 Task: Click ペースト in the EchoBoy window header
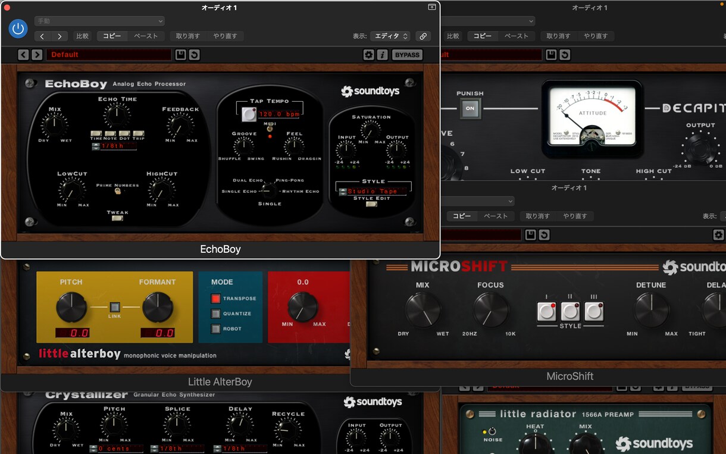(x=146, y=36)
